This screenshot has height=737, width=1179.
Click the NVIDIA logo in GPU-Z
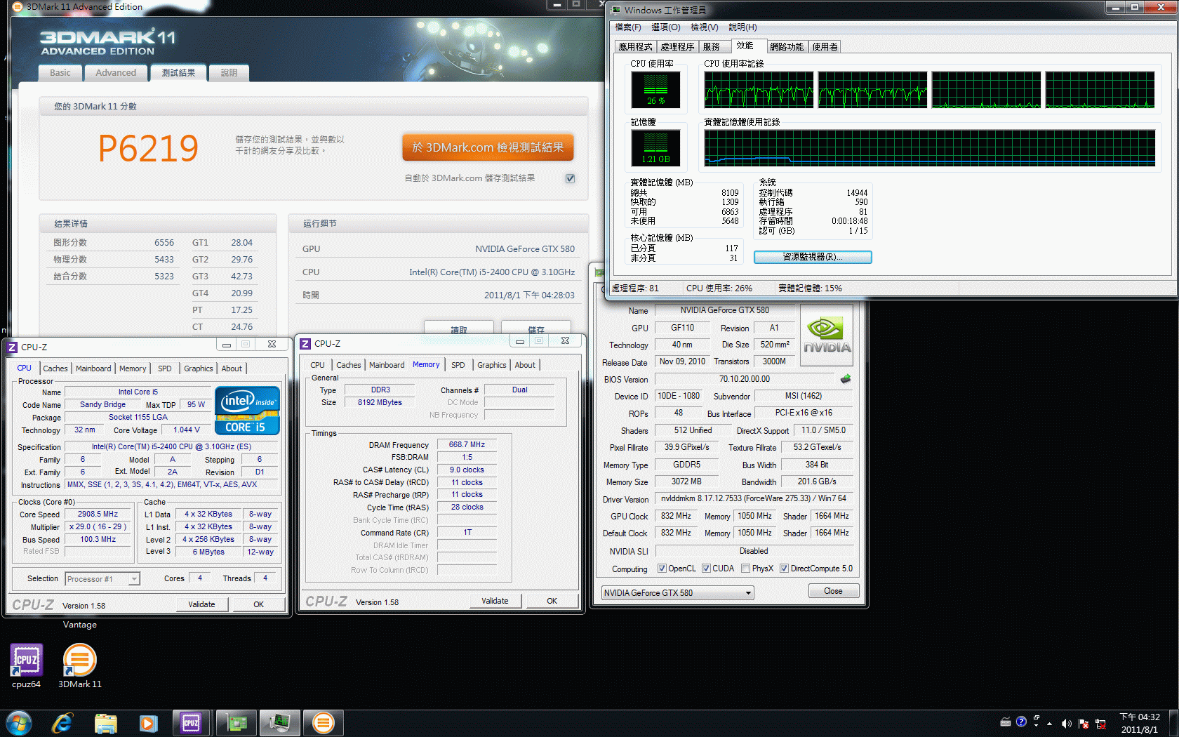(x=827, y=336)
